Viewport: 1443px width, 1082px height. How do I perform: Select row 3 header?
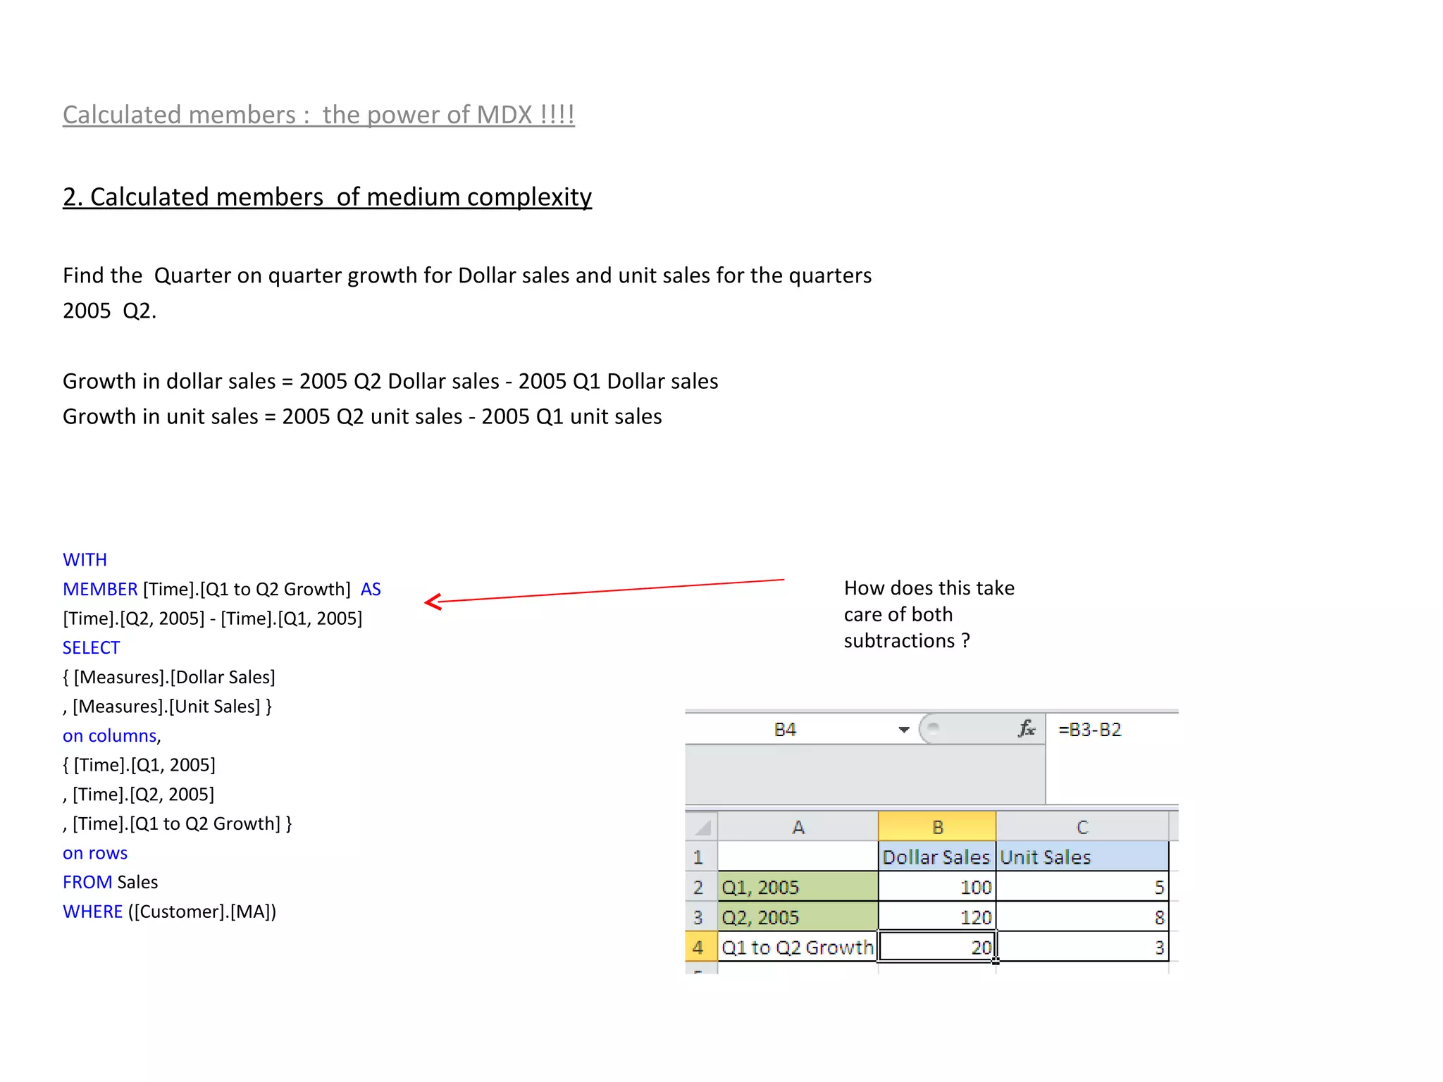click(701, 917)
